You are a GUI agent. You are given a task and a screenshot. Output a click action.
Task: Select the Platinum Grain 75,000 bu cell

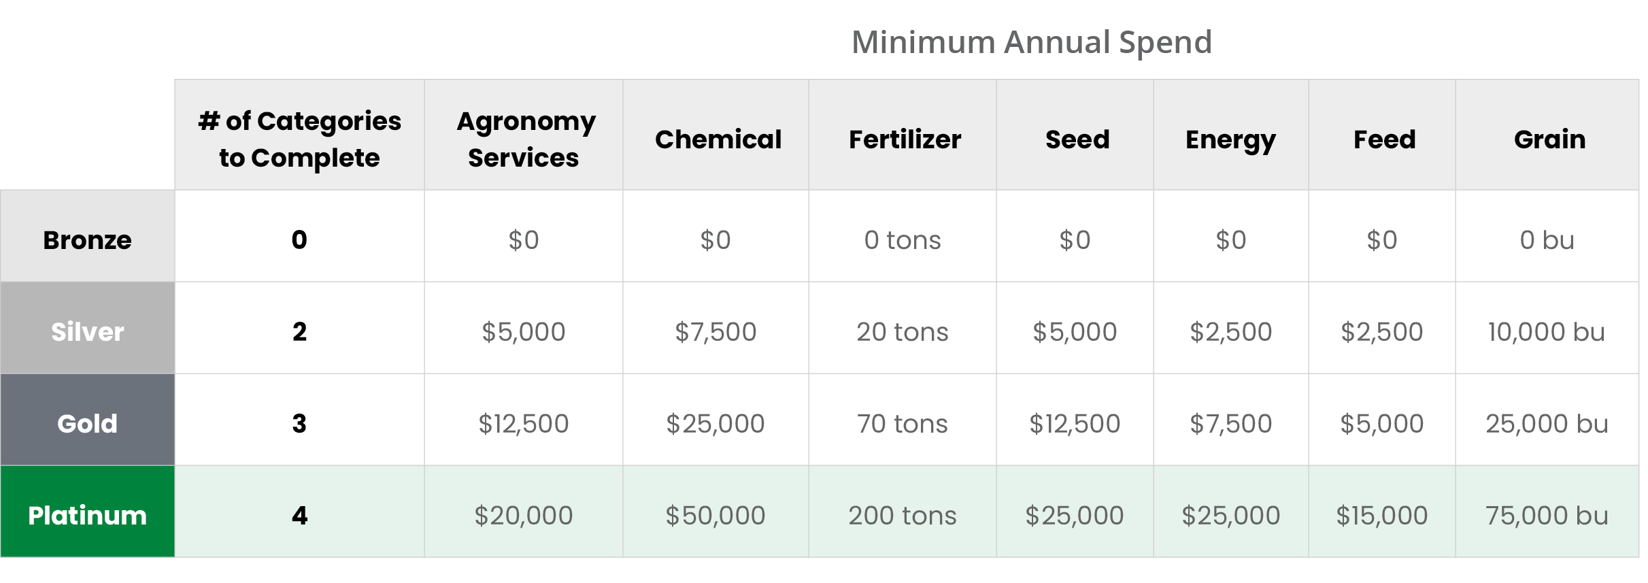(x=1546, y=516)
